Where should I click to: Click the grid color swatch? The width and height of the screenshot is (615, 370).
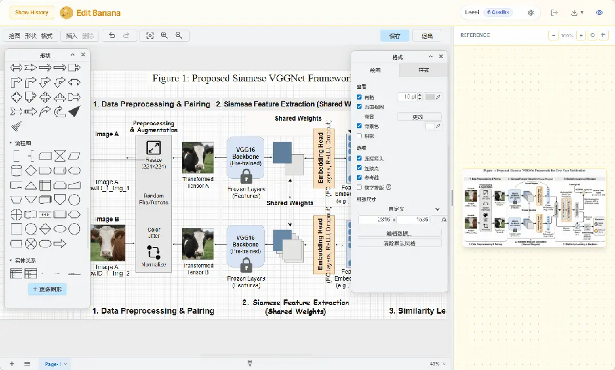tap(430, 97)
